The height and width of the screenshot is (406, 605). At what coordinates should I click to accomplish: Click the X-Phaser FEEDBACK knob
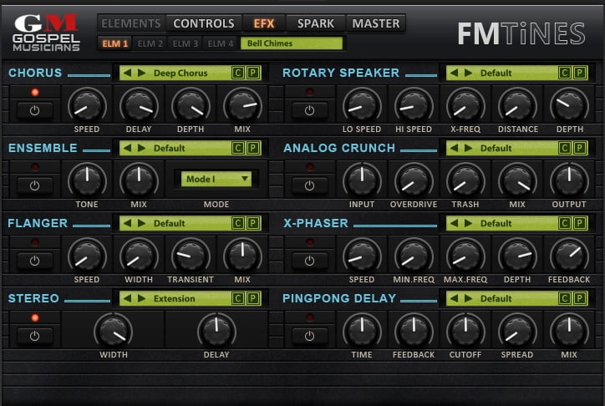[569, 256]
